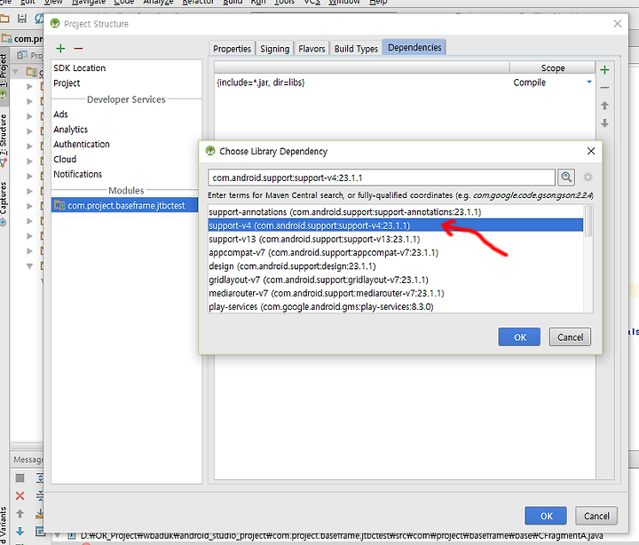
Task: Open the Compile scope dropdown
Action: [x=589, y=83]
